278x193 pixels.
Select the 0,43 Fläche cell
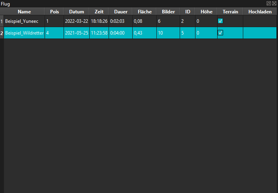pyautogui.click(x=144, y=33)
